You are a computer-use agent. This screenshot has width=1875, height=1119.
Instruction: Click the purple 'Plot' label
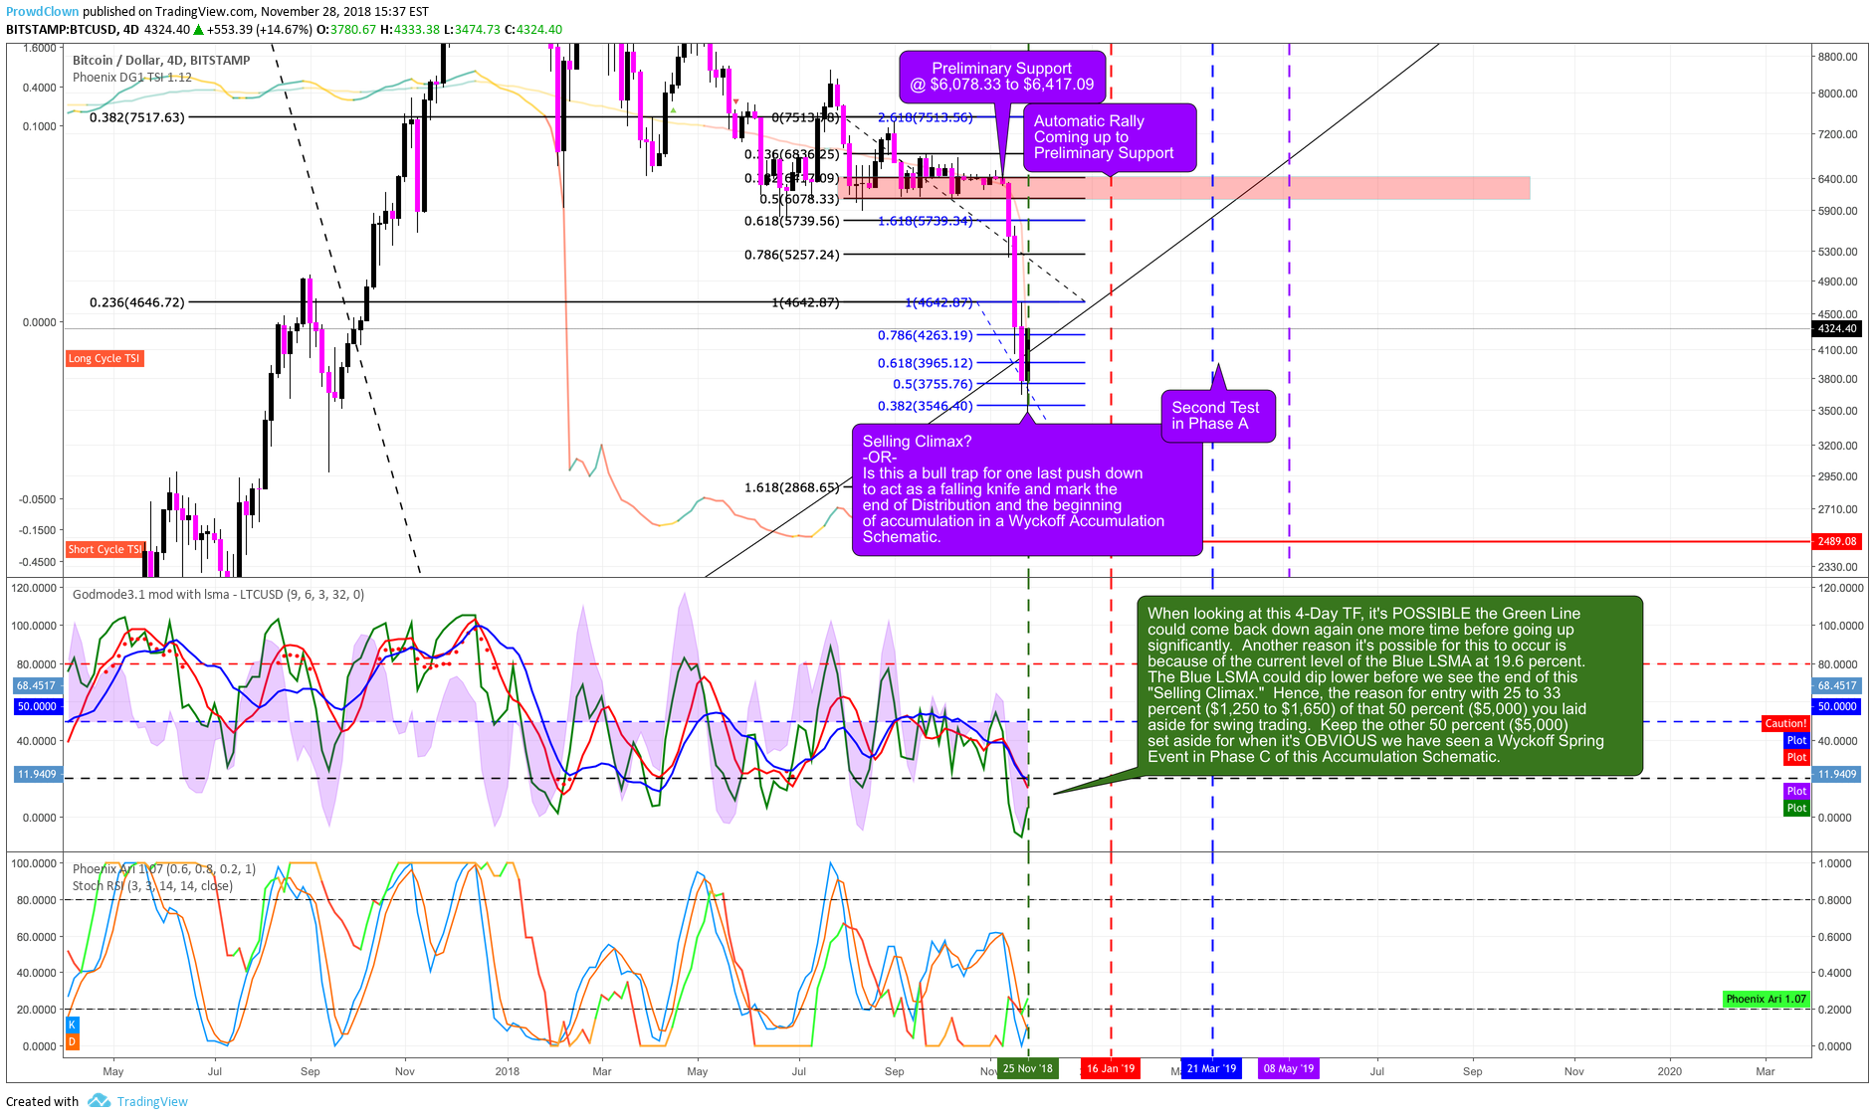[x=1796, y=791]
